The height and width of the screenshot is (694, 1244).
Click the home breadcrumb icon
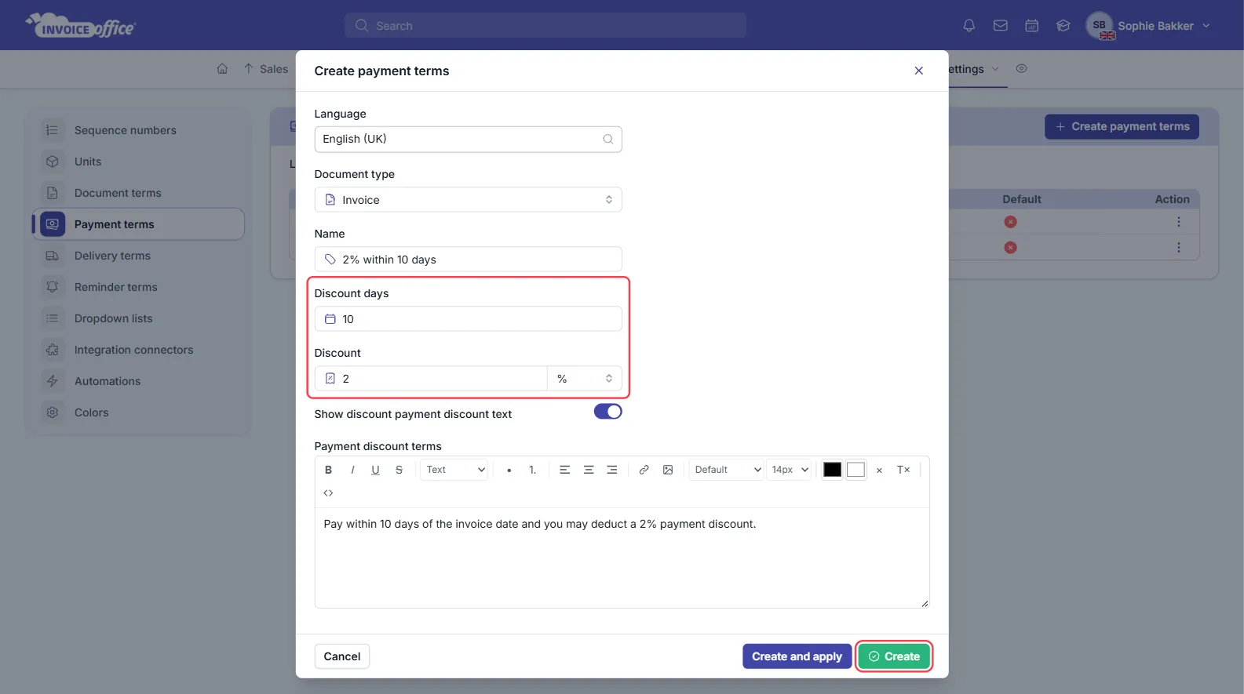(222, 69)
